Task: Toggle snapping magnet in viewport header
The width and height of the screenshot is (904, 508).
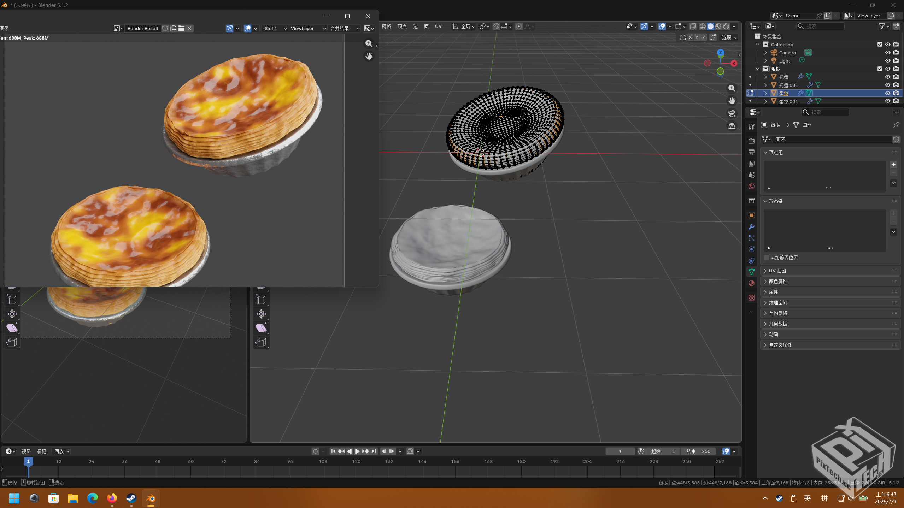Action: click(496, 26)
